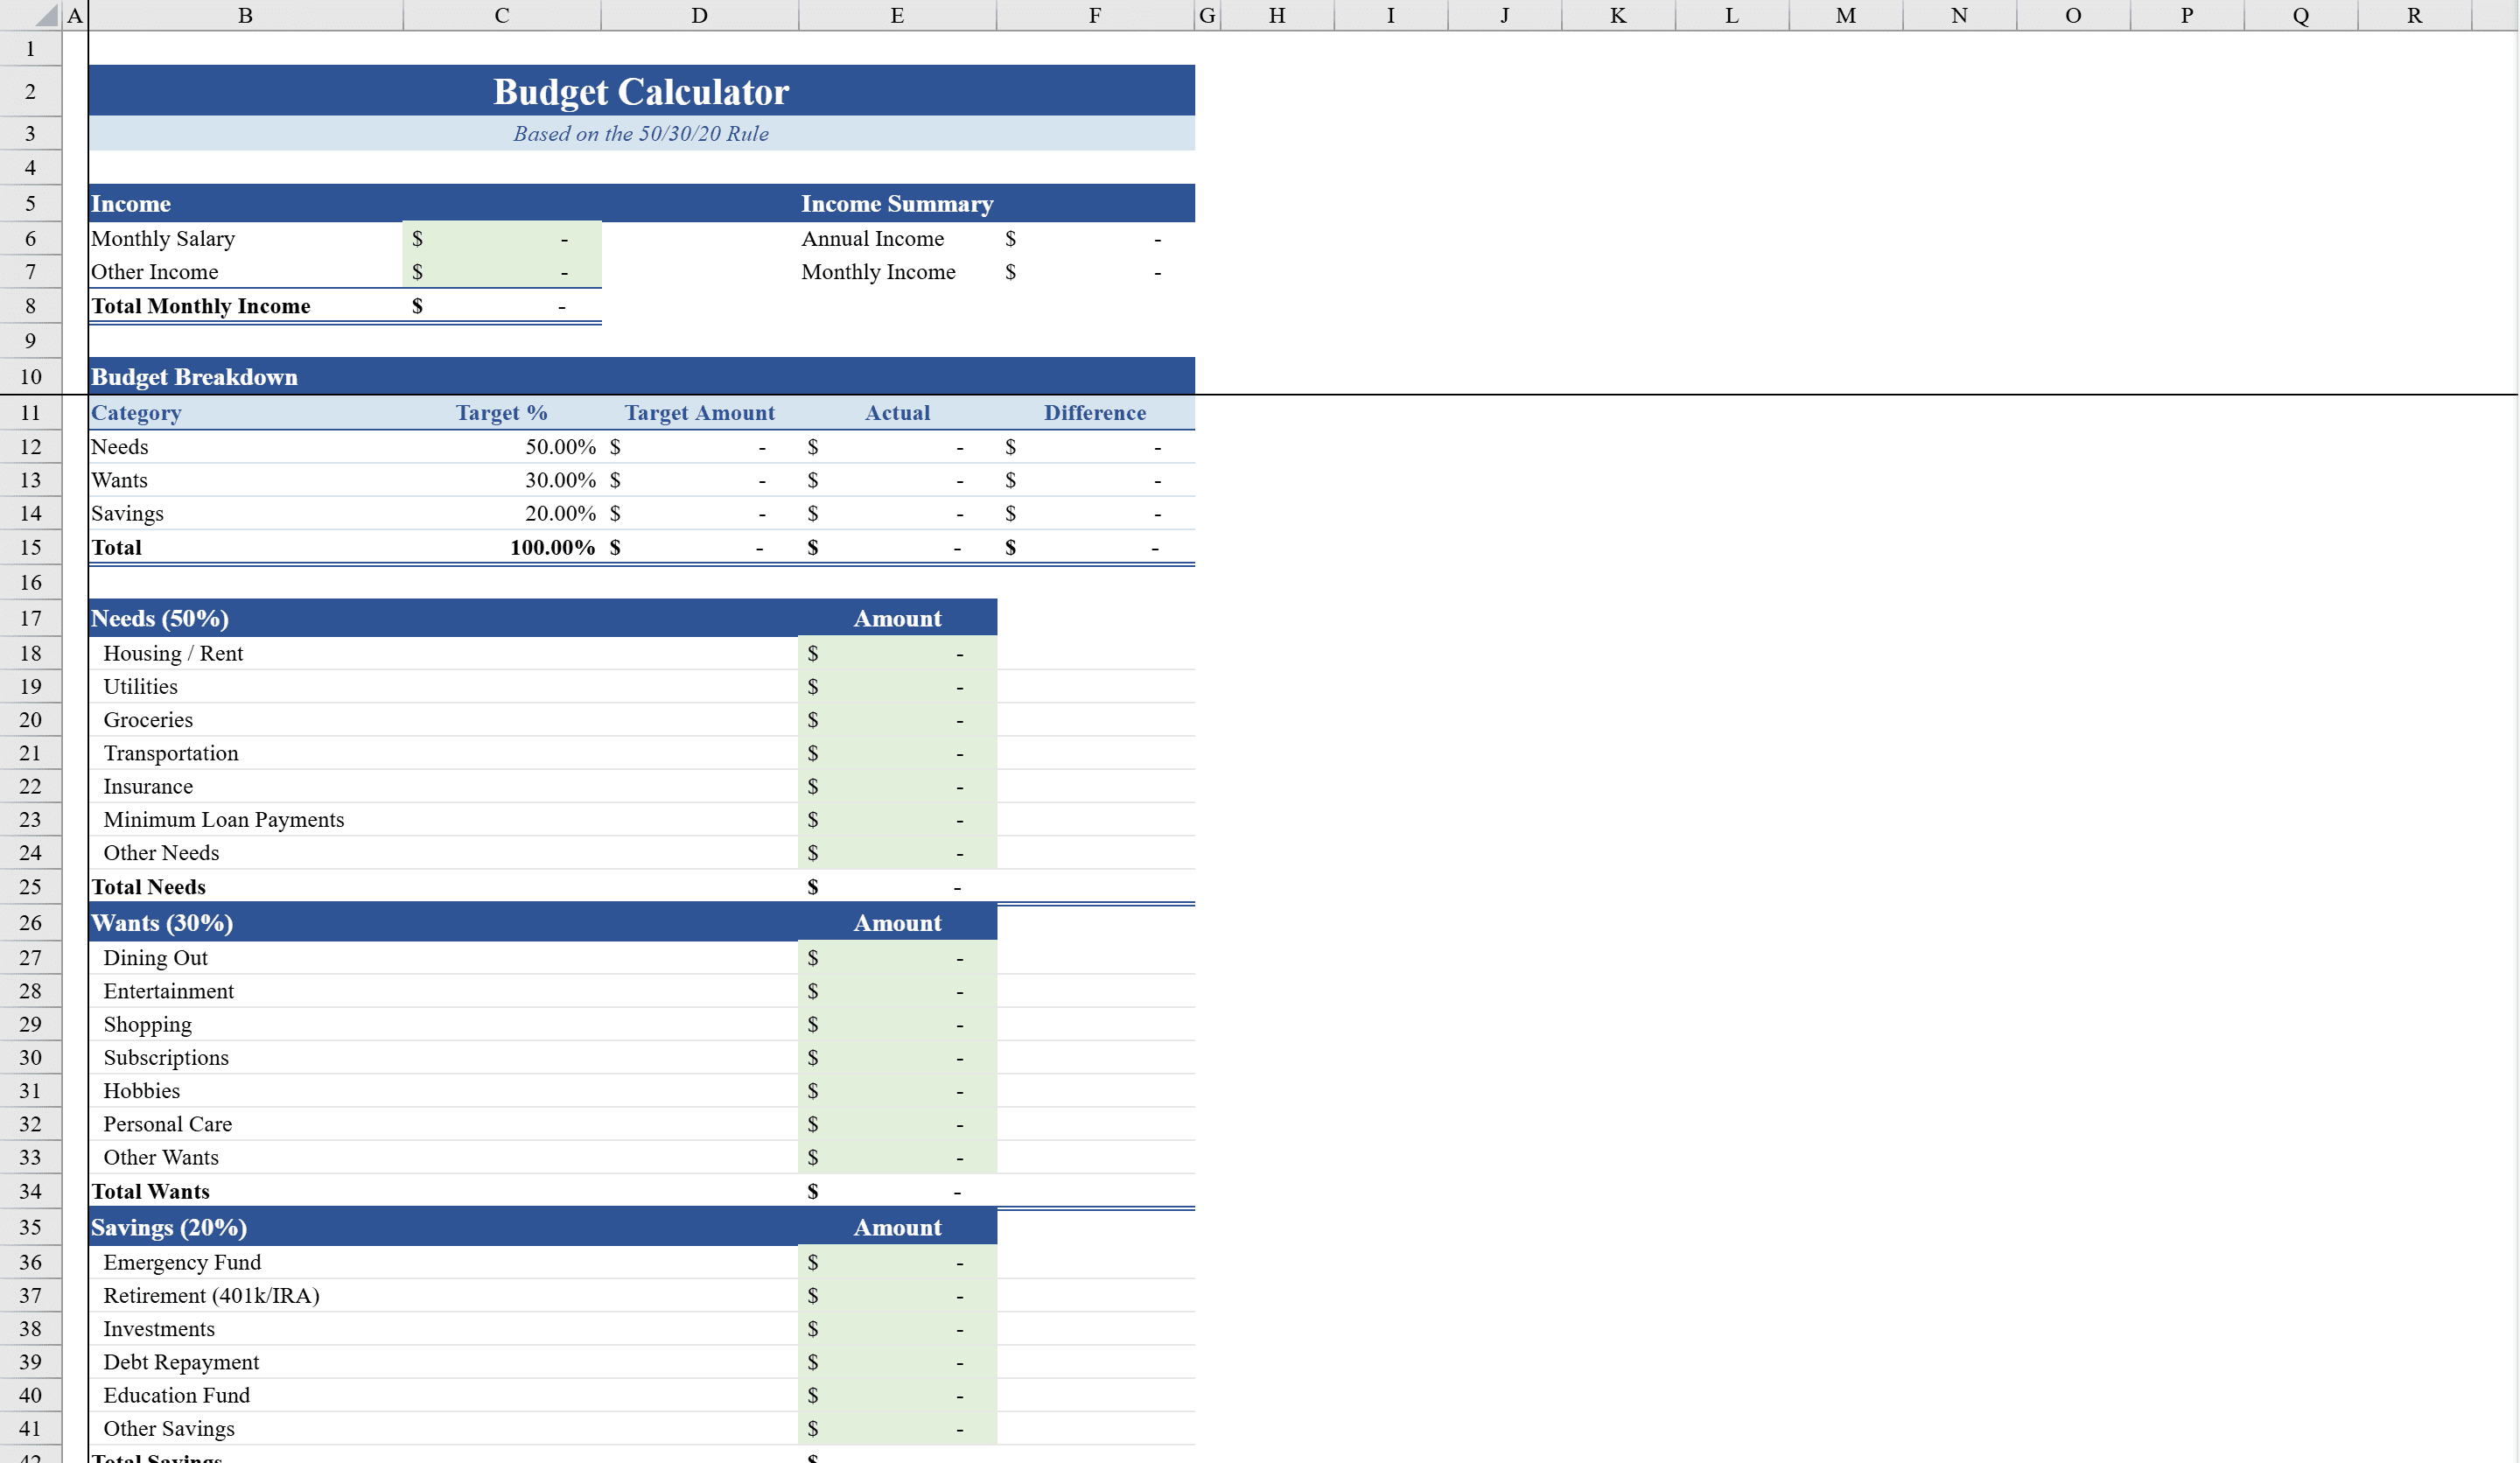Click the Annual Income value cell
Viewport: 2520px width, 1463px height.
coord(1095,238)
